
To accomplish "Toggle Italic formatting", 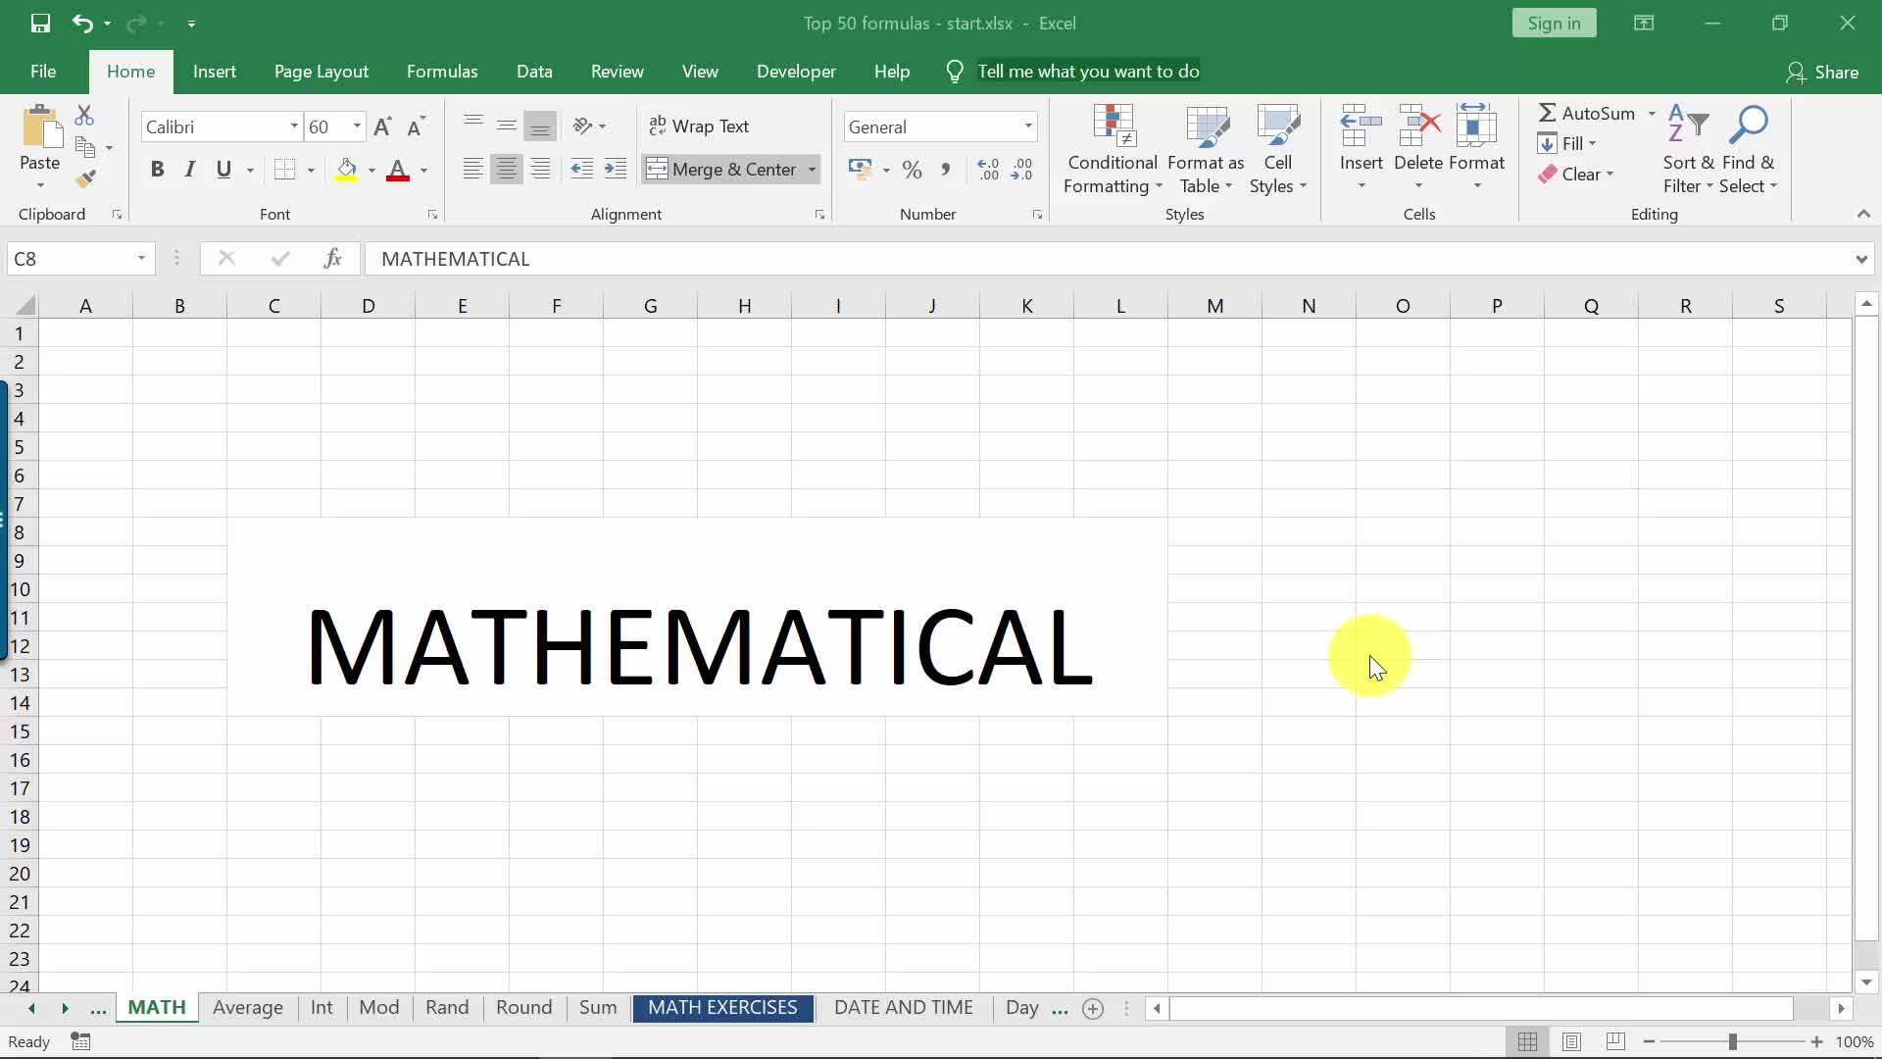I will click(x=190, y=170).
